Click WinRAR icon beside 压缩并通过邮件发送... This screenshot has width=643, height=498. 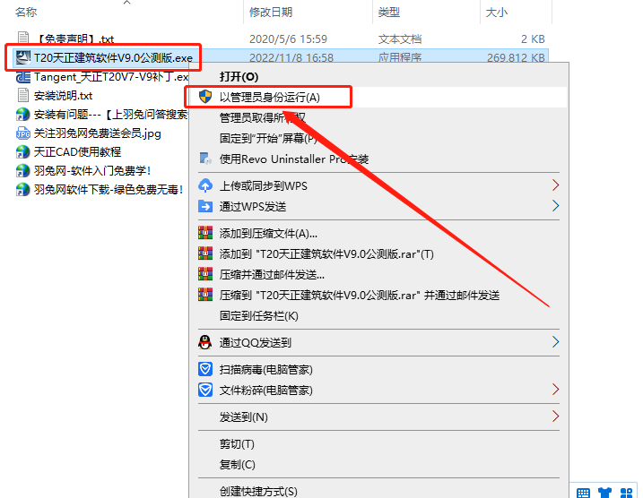[205, 273]
